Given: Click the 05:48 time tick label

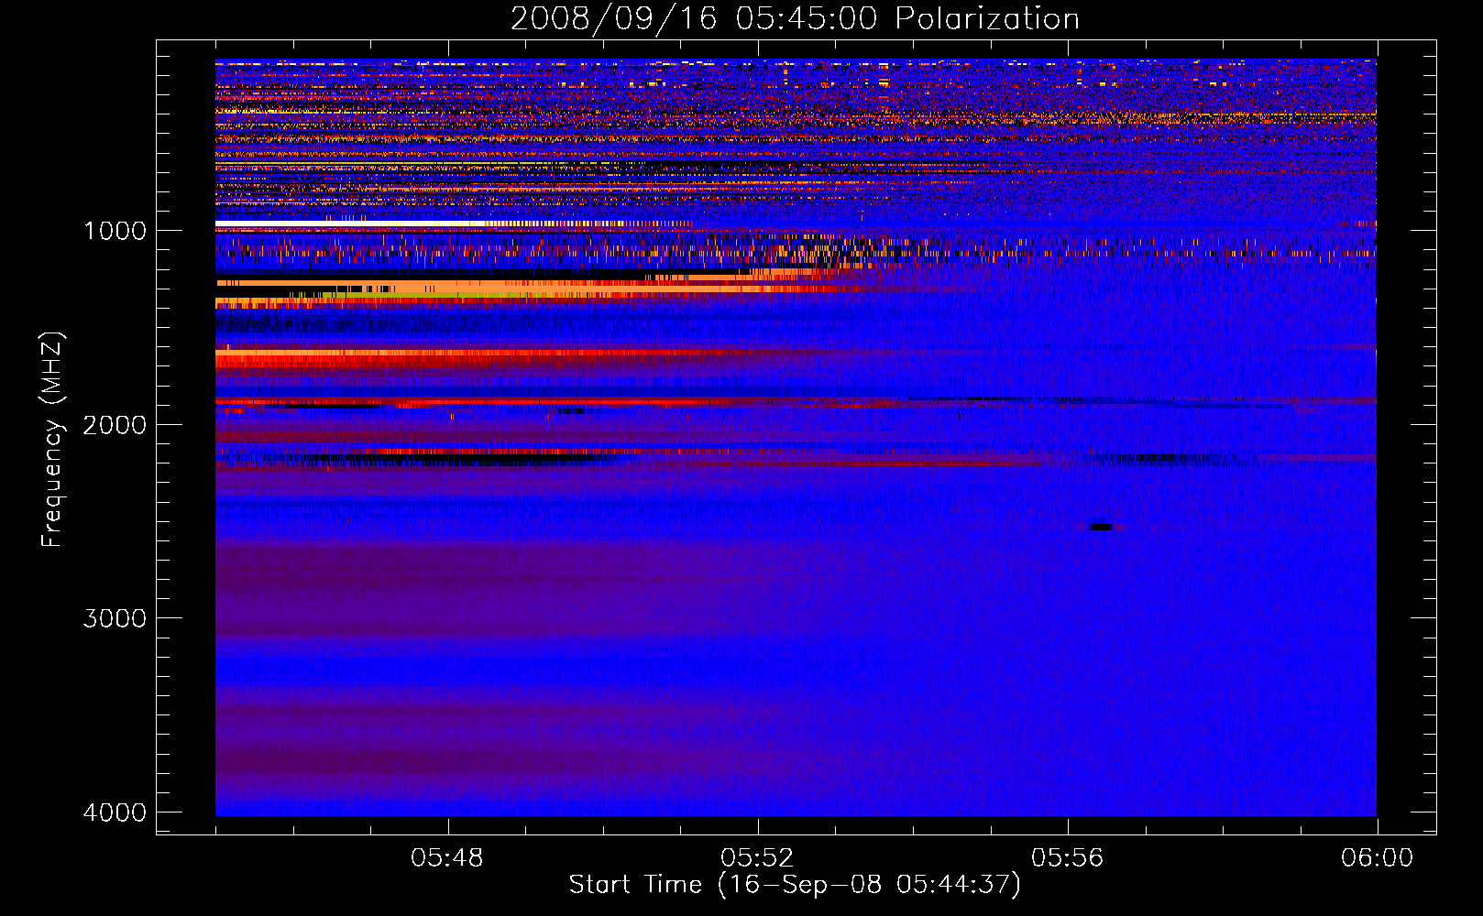Looking at the screenshot, I should pos(447,858).
